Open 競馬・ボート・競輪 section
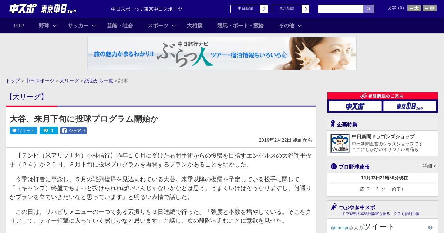444x233 pixels. (x=240, y=26)
